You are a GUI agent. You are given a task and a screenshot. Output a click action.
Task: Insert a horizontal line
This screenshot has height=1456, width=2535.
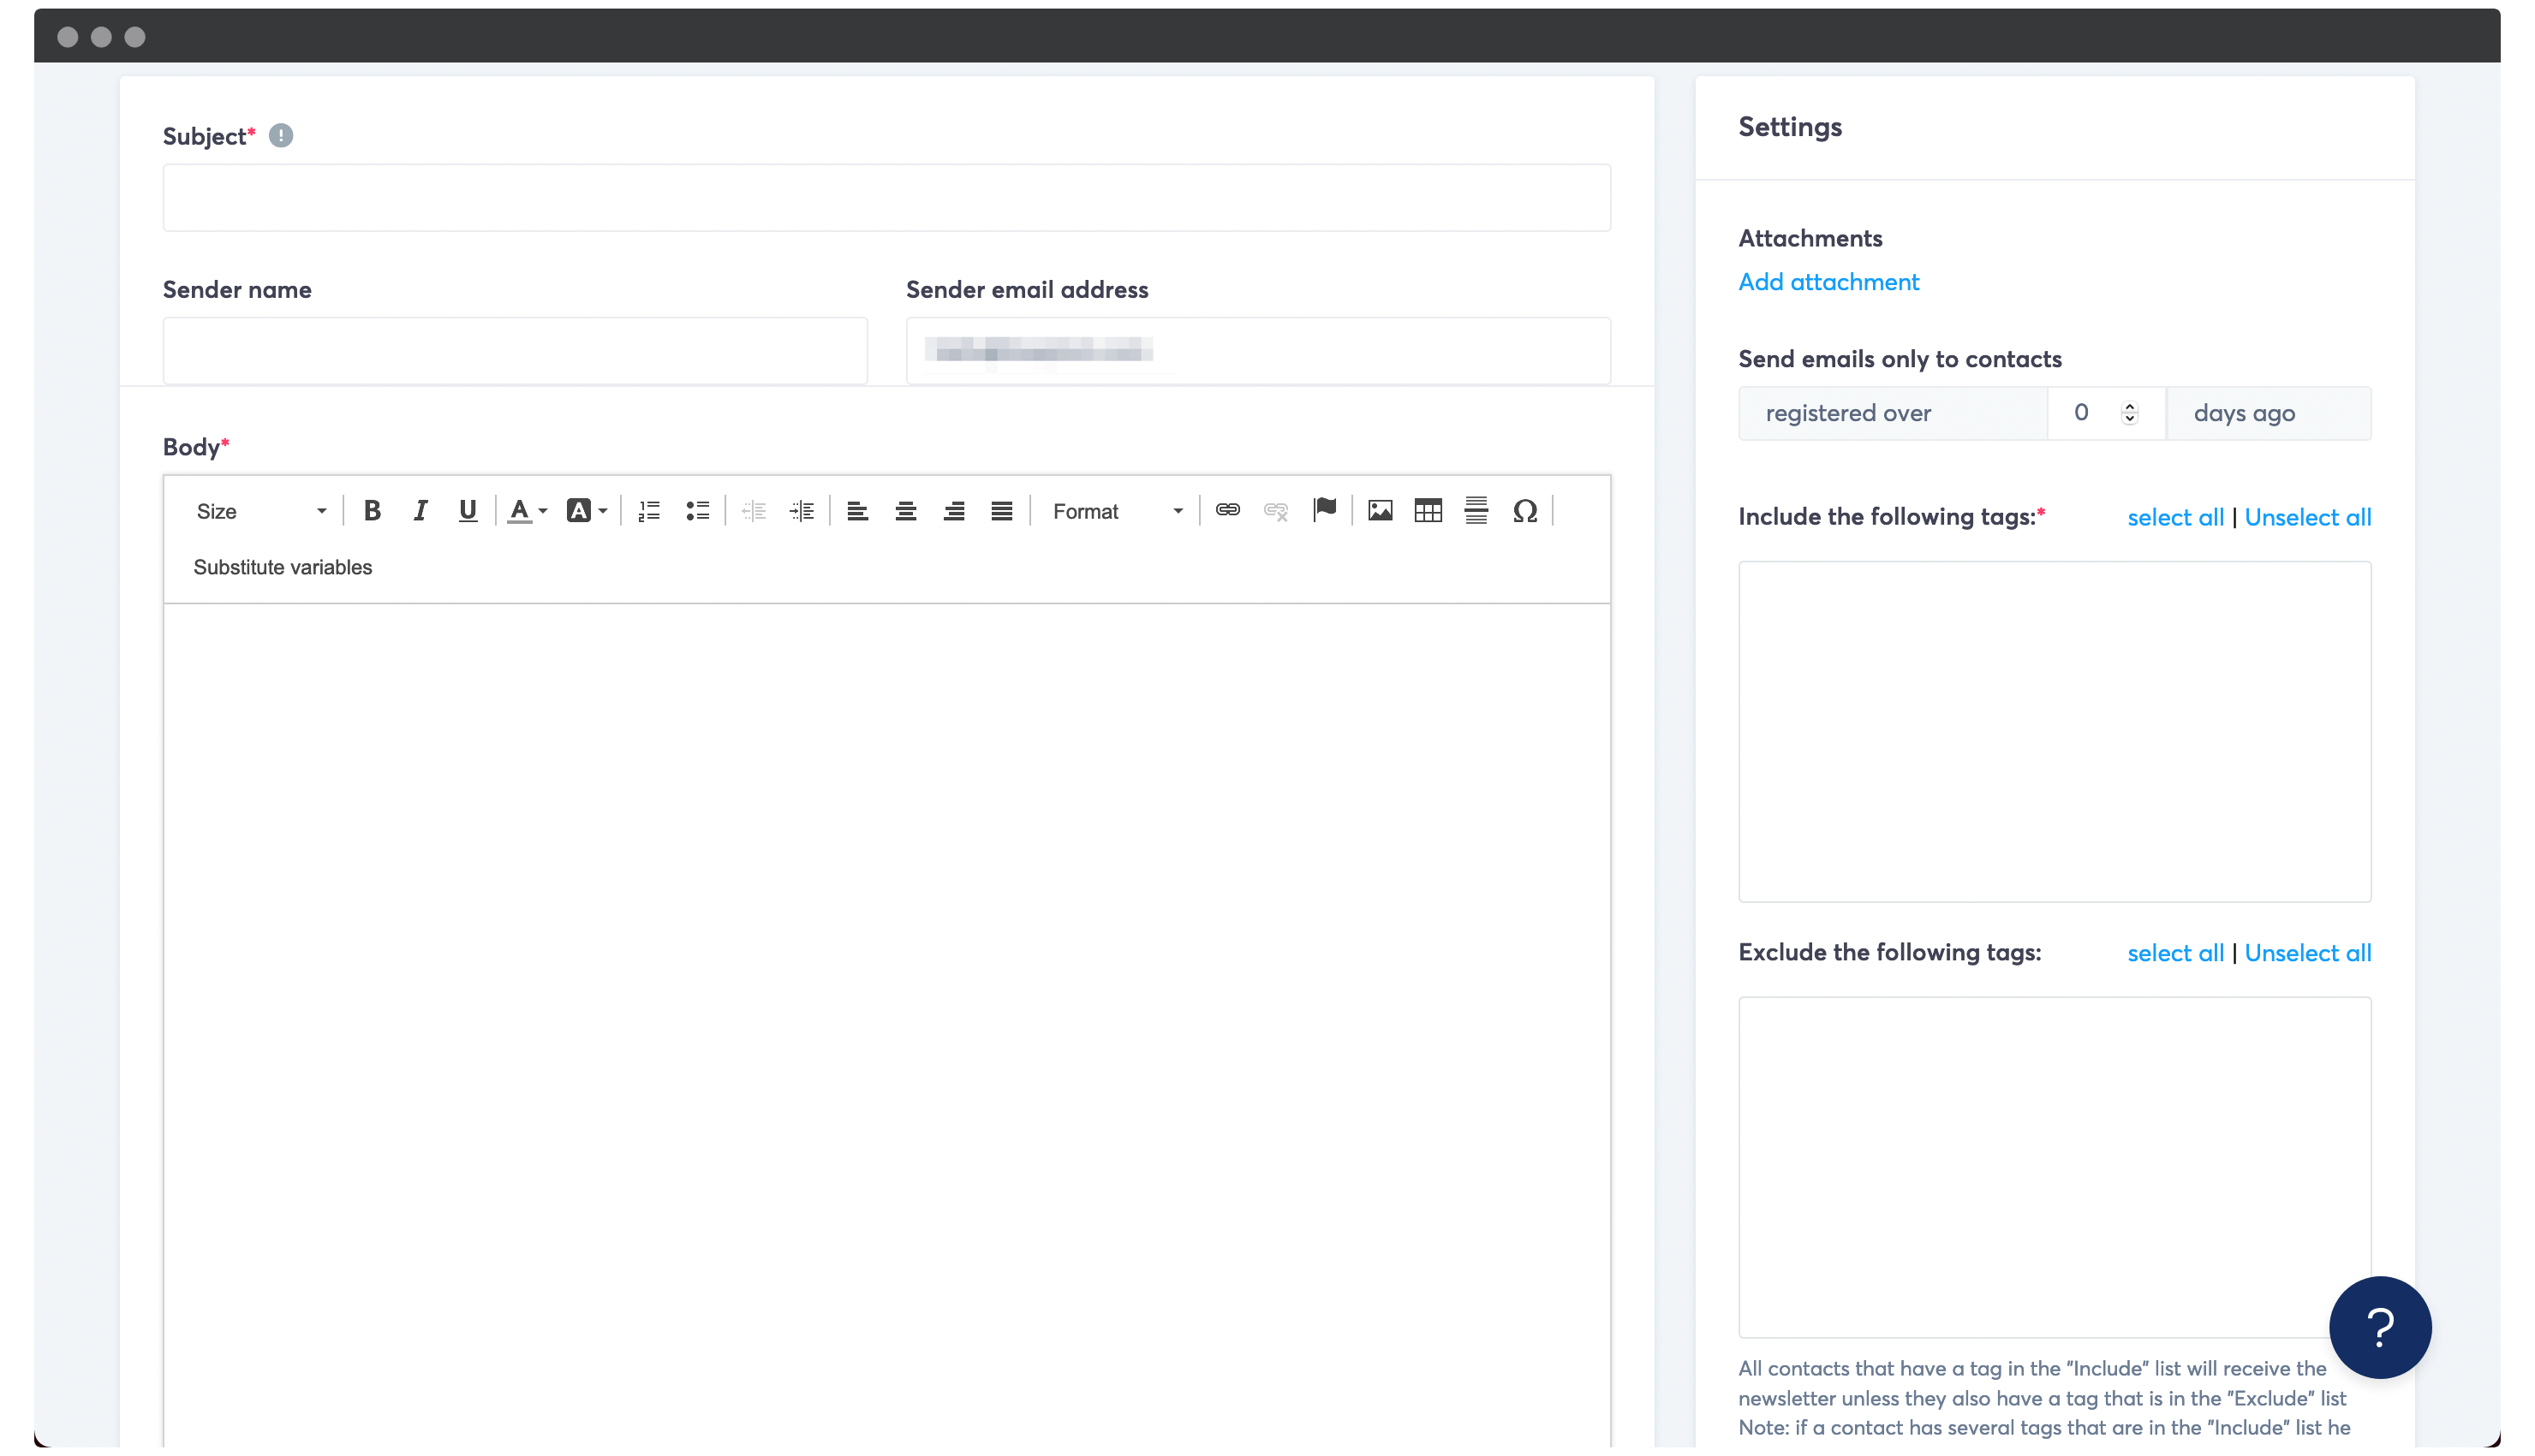pos(1476,511)
